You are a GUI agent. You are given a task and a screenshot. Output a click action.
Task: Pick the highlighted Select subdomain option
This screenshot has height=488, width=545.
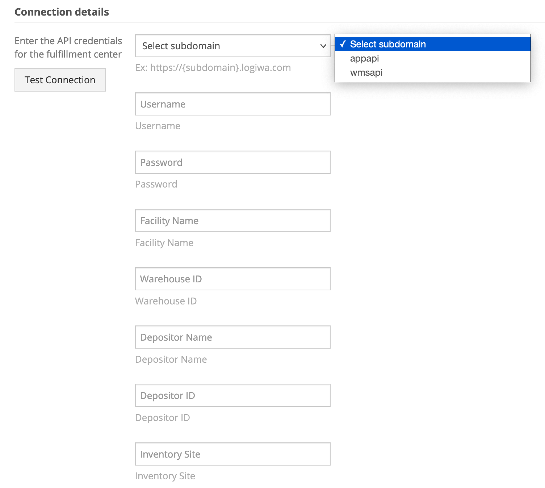[x=432, y=44]
